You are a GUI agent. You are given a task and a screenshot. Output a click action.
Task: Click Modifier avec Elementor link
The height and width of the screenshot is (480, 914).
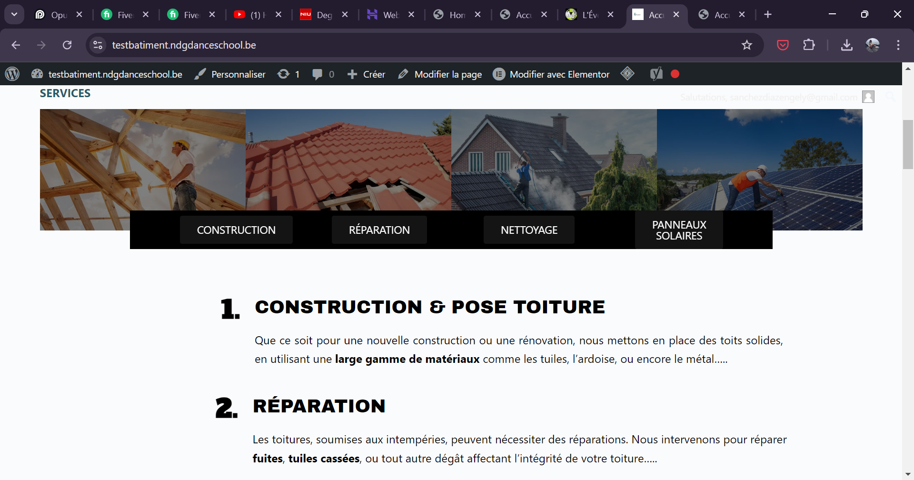point(551,74)
